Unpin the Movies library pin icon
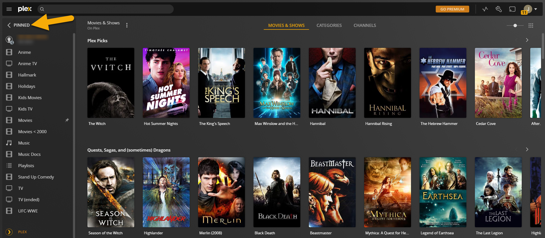This screenshot has height=238, width=545. tap(67, 120)
